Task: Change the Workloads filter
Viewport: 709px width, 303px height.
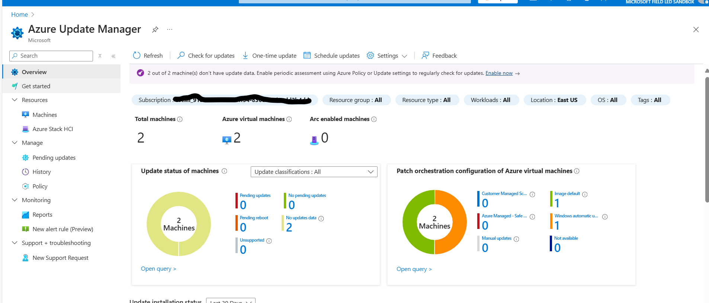Action: 491,100
